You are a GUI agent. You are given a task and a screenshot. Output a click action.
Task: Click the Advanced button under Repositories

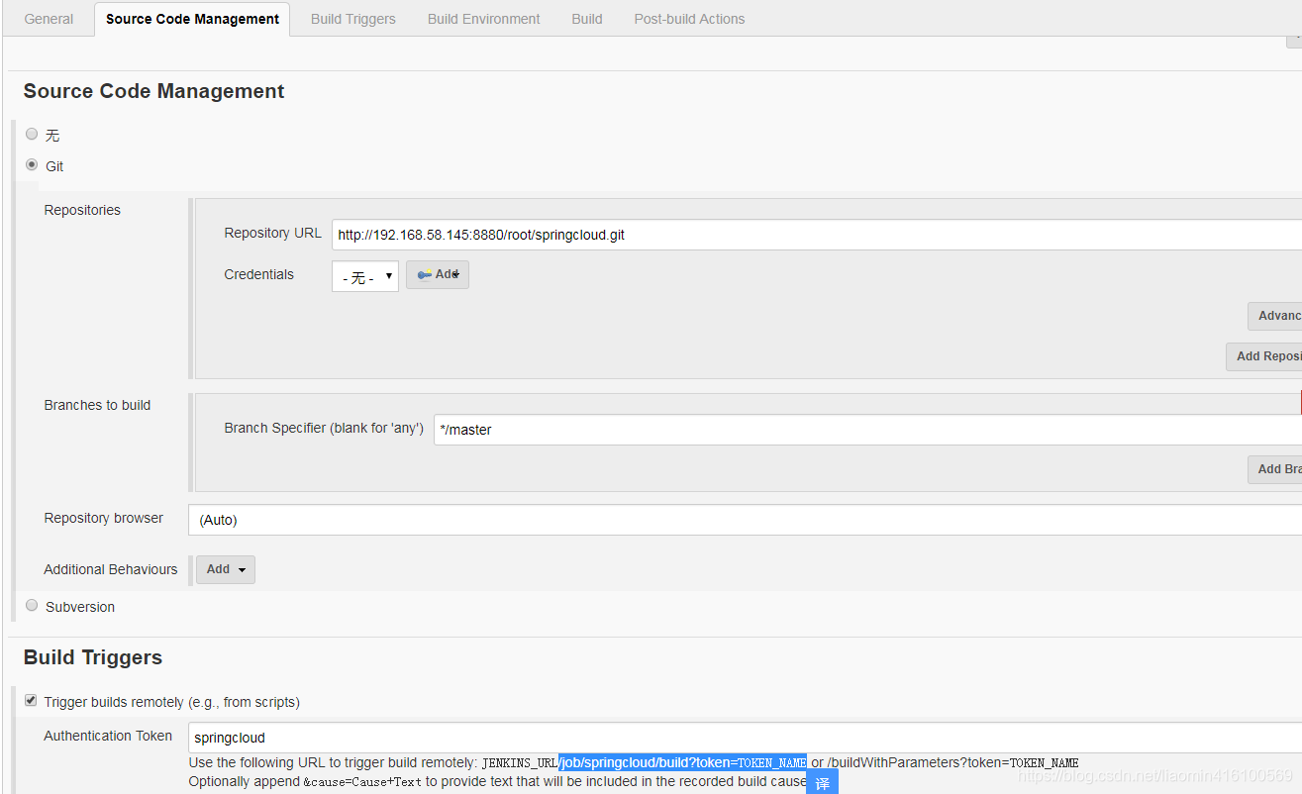pos(1275,316)
